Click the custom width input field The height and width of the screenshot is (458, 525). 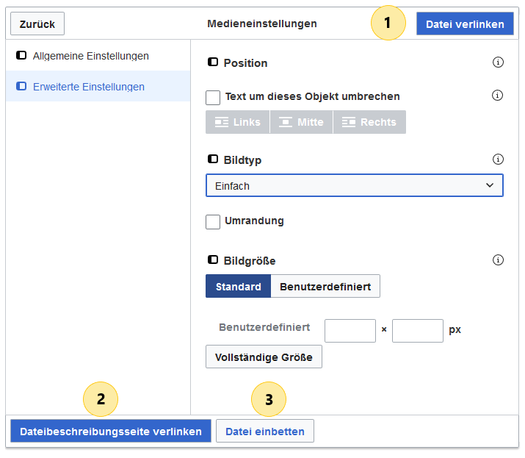pyautogui.click(x=350, y=331)
